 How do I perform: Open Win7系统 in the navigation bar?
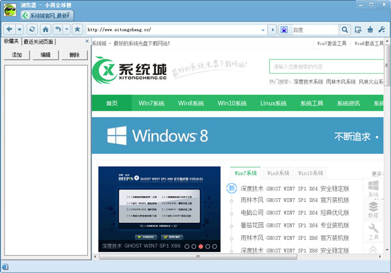tap(151, 103)
